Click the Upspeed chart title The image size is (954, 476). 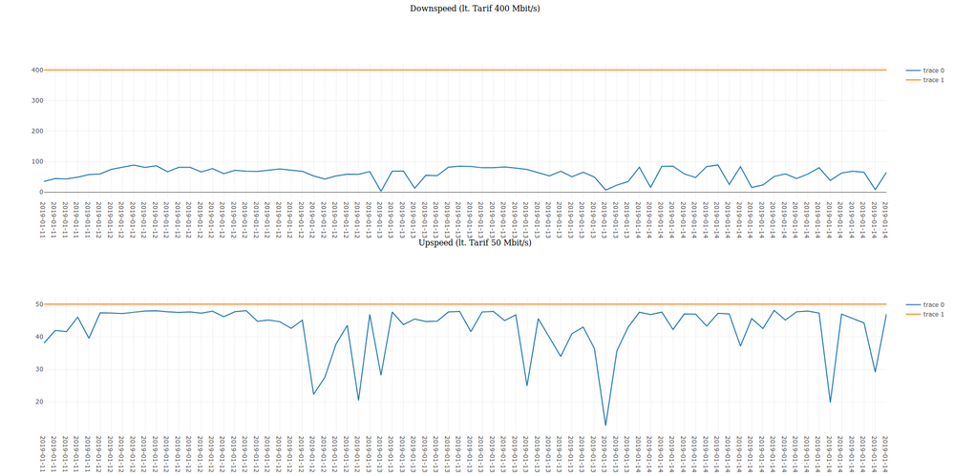(x=476, y=242)
